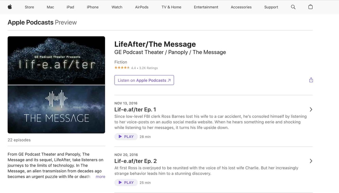Click the 'LifeAfter/The Message' title heading
The width and height of the screenshot is (339, 193).
tap(155, 44)
